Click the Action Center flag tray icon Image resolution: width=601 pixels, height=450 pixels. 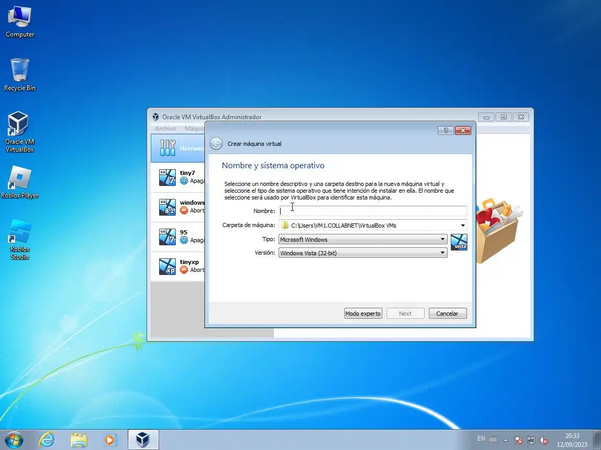518,440
